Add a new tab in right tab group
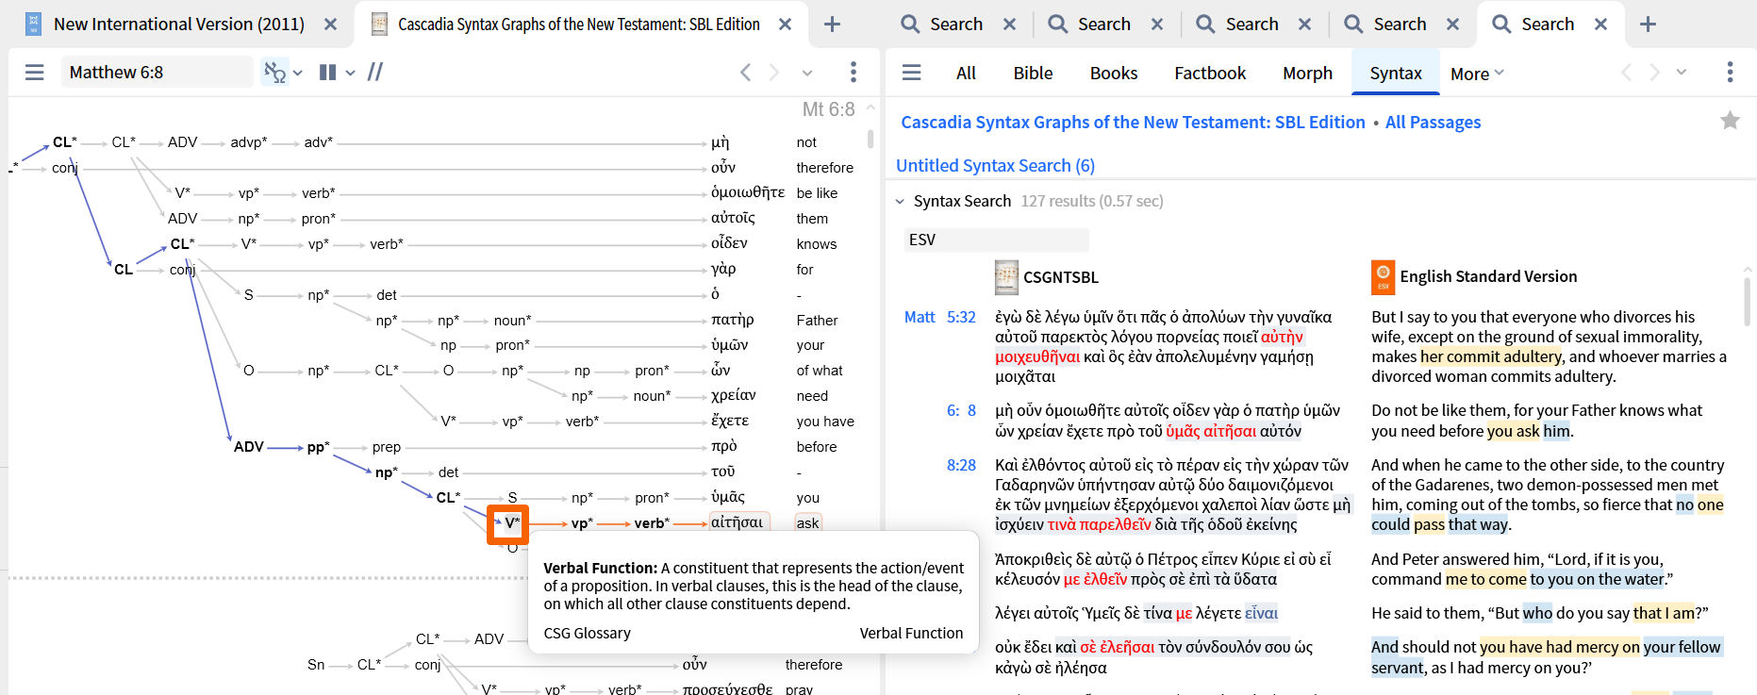 coord(1648,25)
